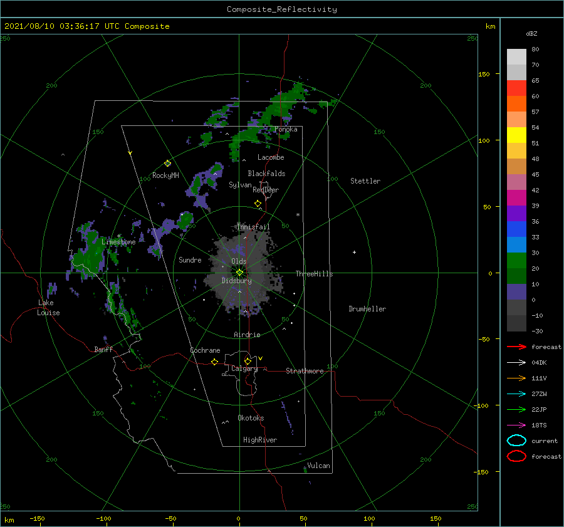Click the Airdrie town label
The image size is (564, 527).
point(247,335)
